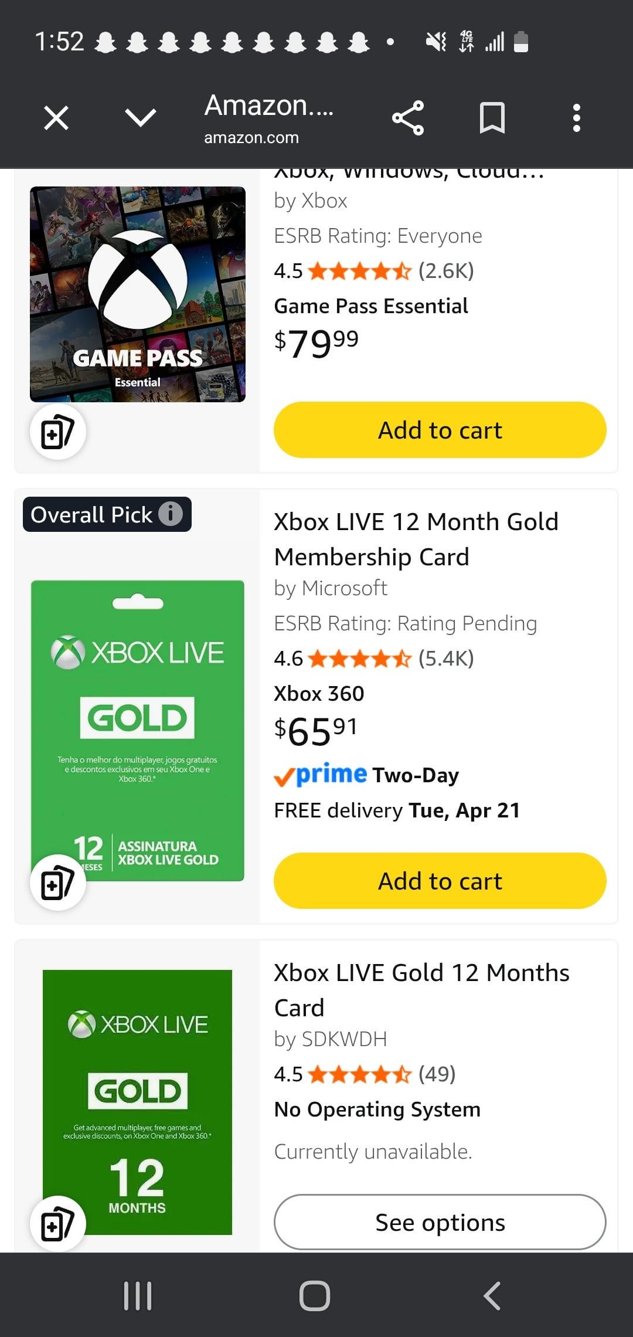Tap the amazon.com address title bar
This screenshot has height=1337, width=633.
click(268, 118)
